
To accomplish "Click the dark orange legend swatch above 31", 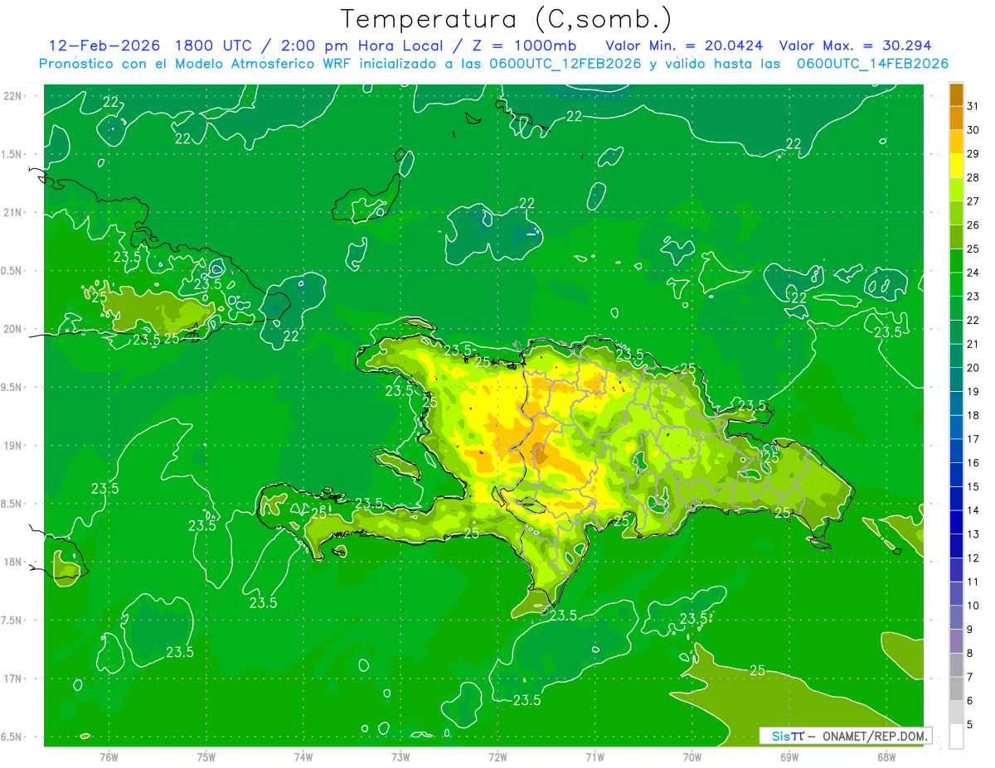I will [956, 95].
